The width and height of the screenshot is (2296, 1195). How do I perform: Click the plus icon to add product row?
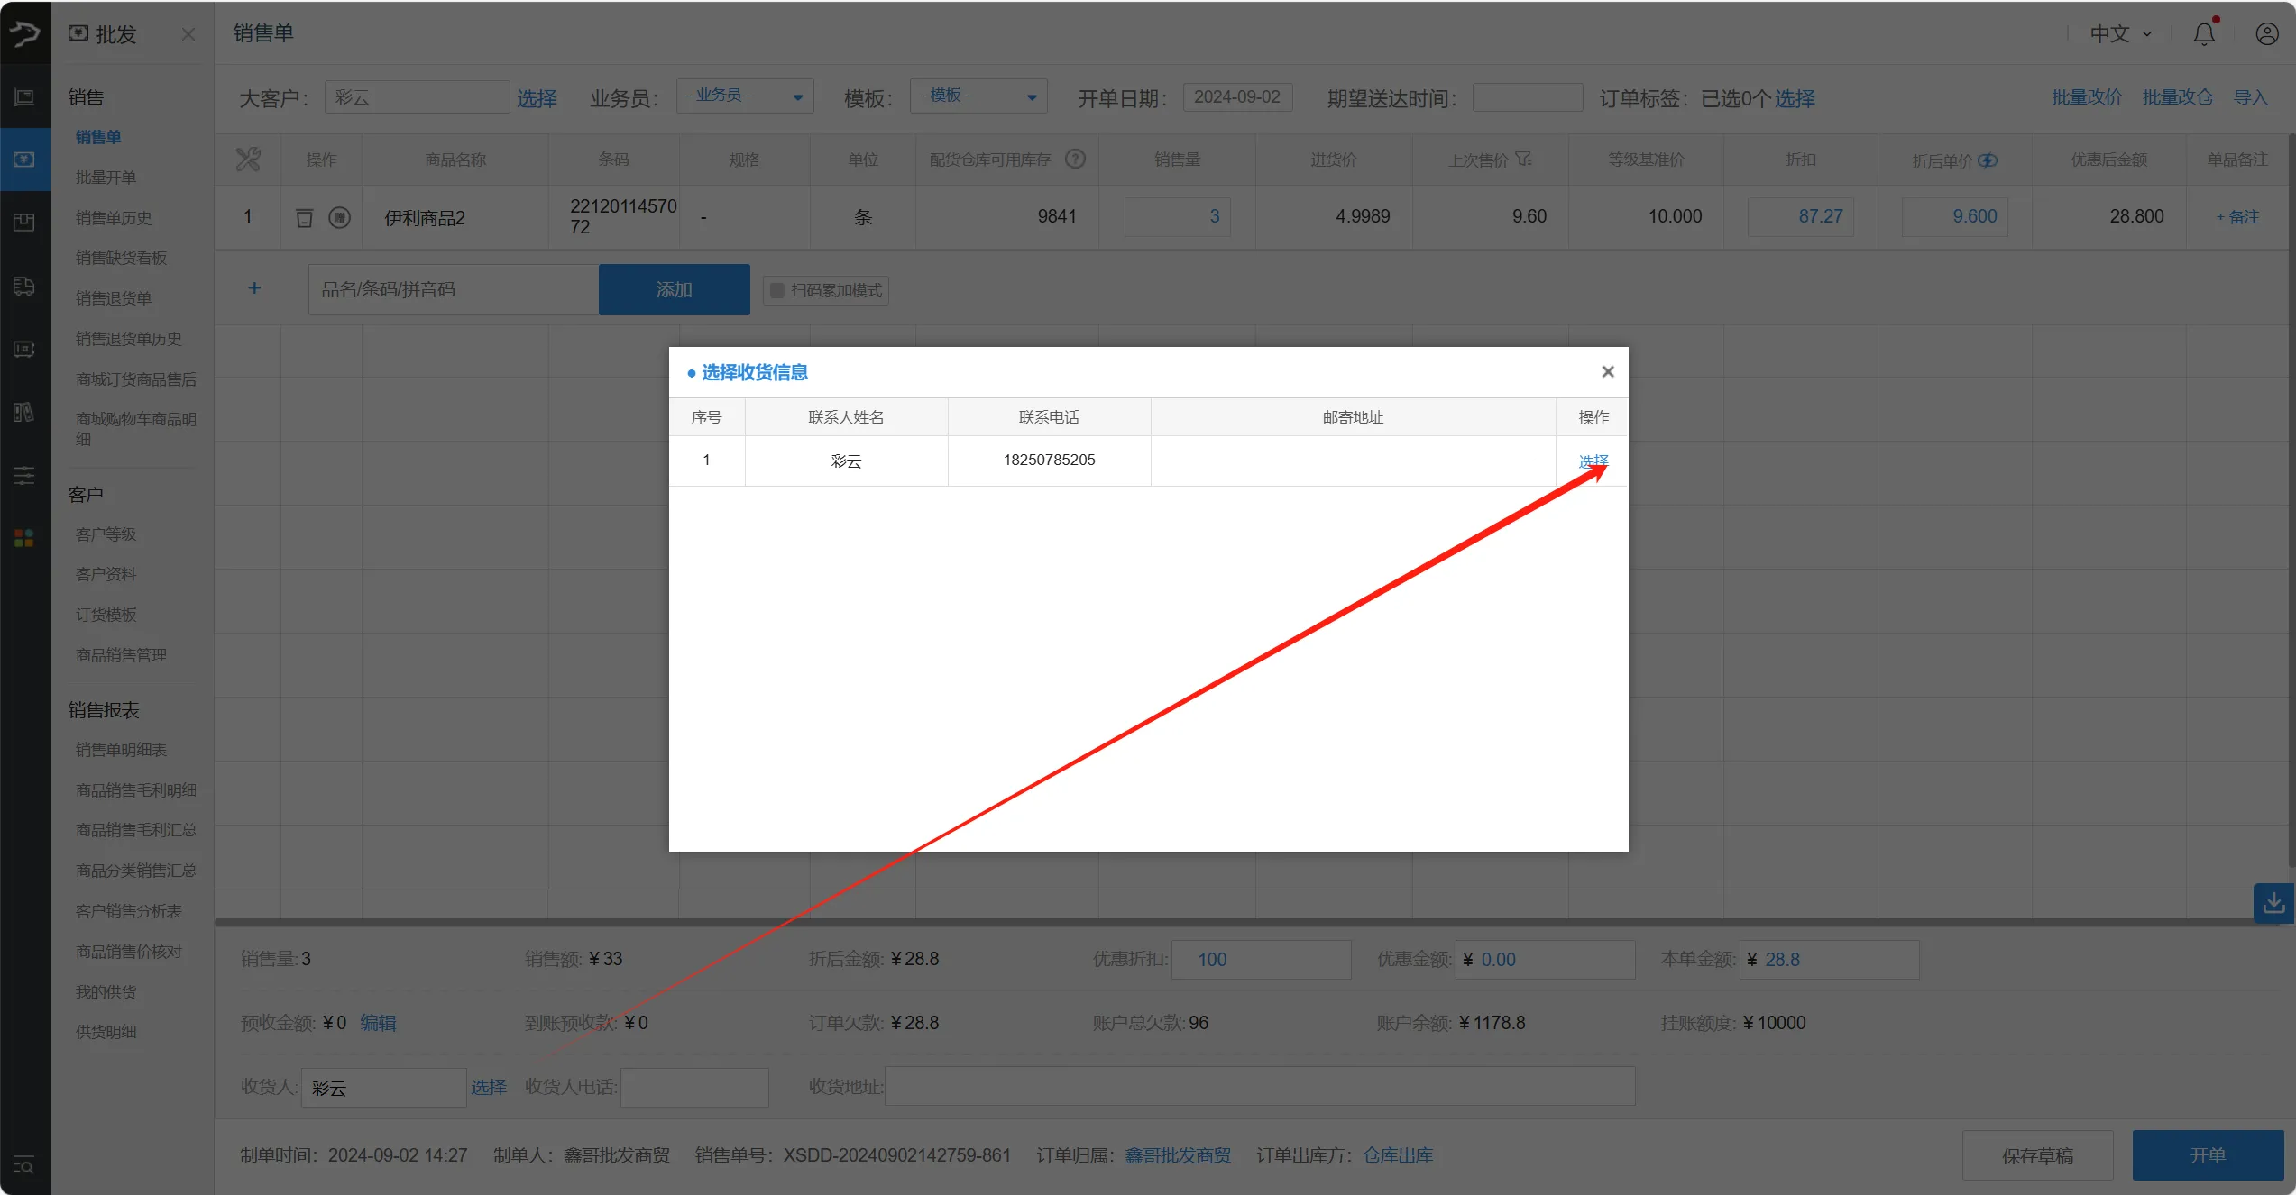[255, 288]
